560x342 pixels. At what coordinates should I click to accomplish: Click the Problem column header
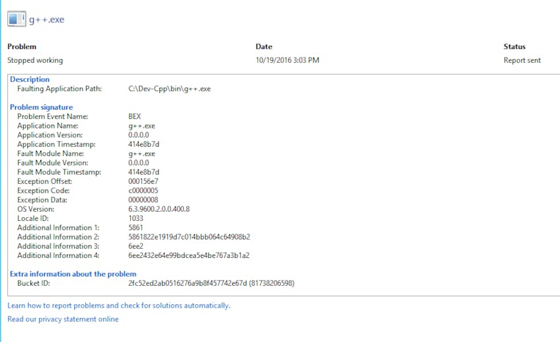(x=22, y=47)
